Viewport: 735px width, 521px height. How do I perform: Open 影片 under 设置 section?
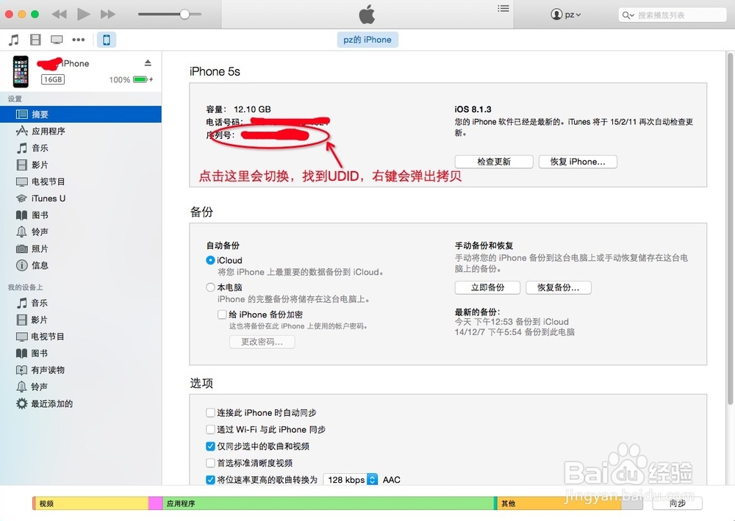pos(81,165)
